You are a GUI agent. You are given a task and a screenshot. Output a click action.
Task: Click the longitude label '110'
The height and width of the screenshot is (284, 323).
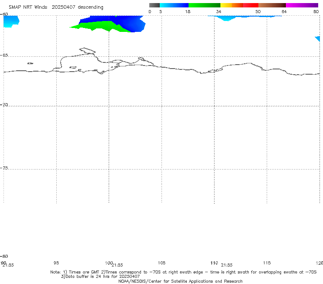coord(214,263)
